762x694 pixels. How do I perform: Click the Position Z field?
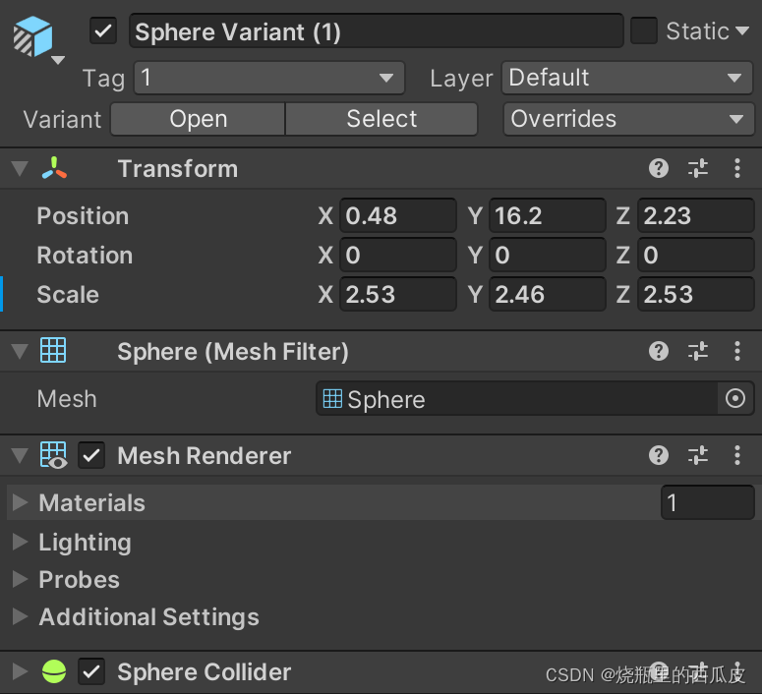[696, 216]
